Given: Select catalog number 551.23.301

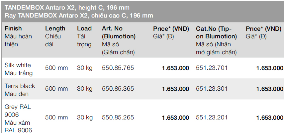Looking at the screenshot, I should (x=212, y=89).
